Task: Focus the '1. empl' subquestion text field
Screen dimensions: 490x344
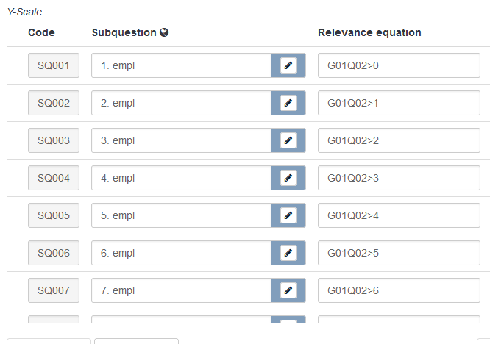Action: coord(181,66)
